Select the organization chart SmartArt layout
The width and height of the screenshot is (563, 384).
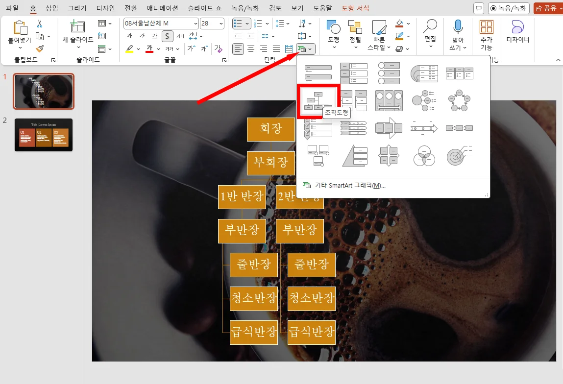pos(318,101)
